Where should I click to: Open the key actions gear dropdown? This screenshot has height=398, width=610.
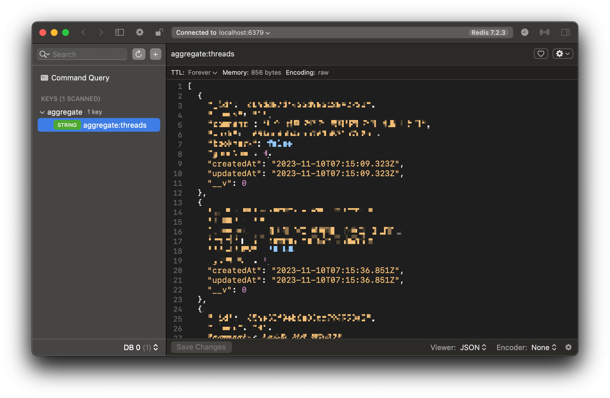point(563,54)
